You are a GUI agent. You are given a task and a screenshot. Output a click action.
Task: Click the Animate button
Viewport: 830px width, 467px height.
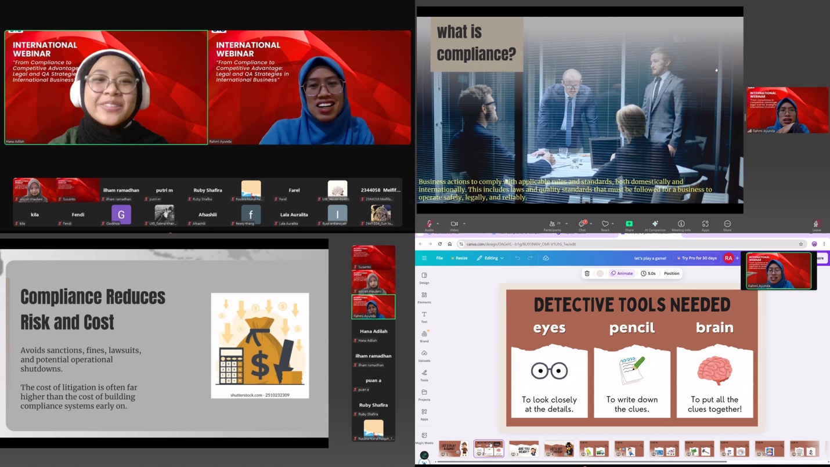pos(622,273)
